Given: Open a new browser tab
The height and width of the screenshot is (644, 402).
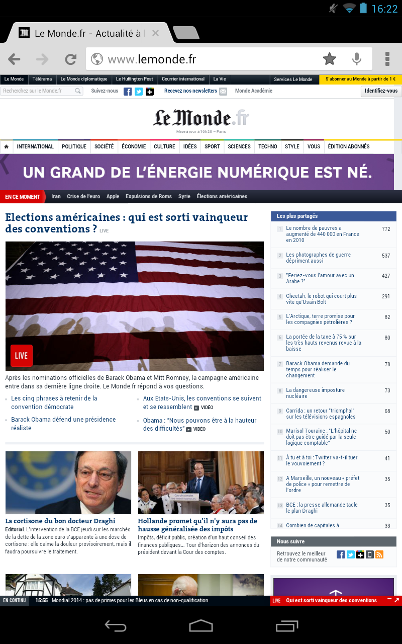Looking at the screenshot, I should tap(186, 33).
